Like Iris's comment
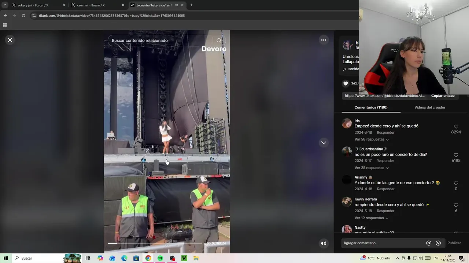This screenshot has width=469, height=263. point(456,127)
